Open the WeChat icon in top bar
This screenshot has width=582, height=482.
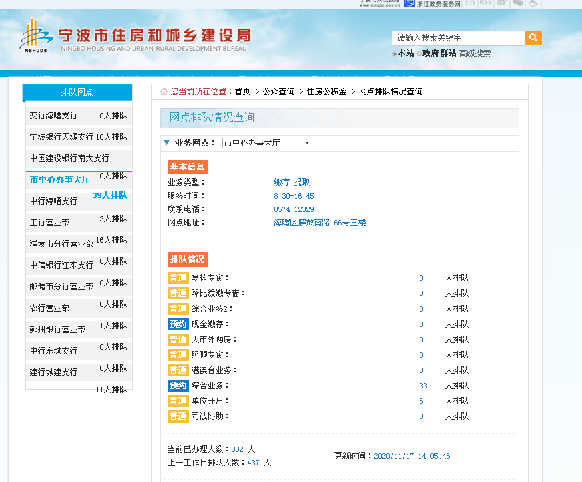[x=517, y=3]
